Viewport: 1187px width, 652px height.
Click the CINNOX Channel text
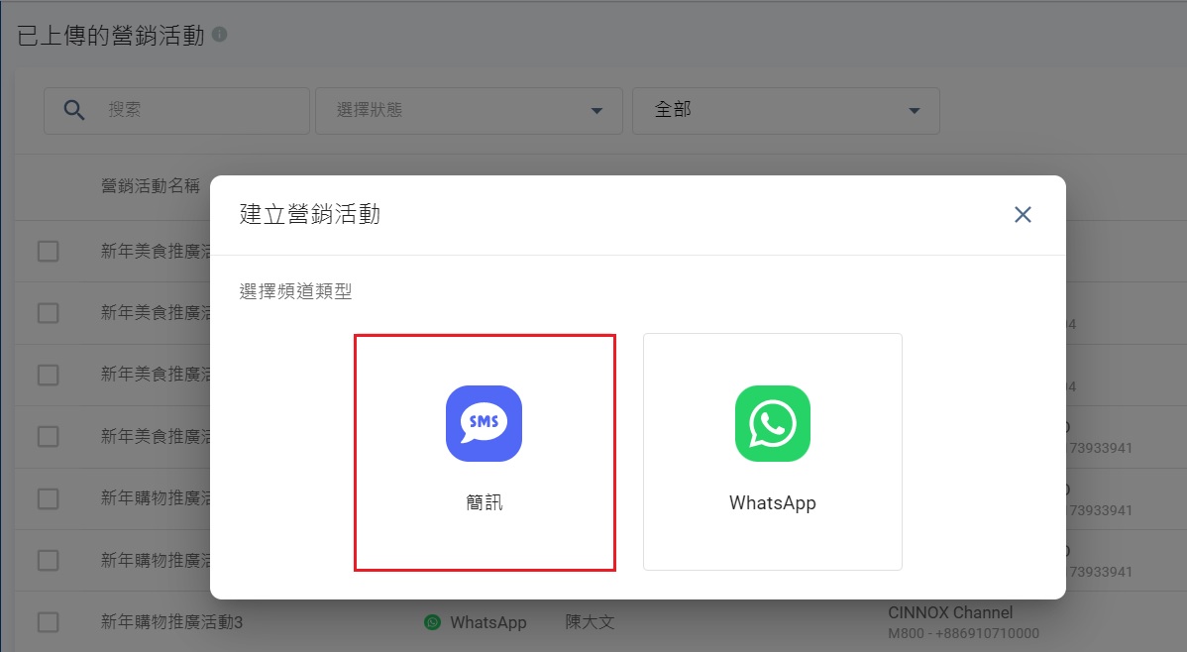(950, 612)
